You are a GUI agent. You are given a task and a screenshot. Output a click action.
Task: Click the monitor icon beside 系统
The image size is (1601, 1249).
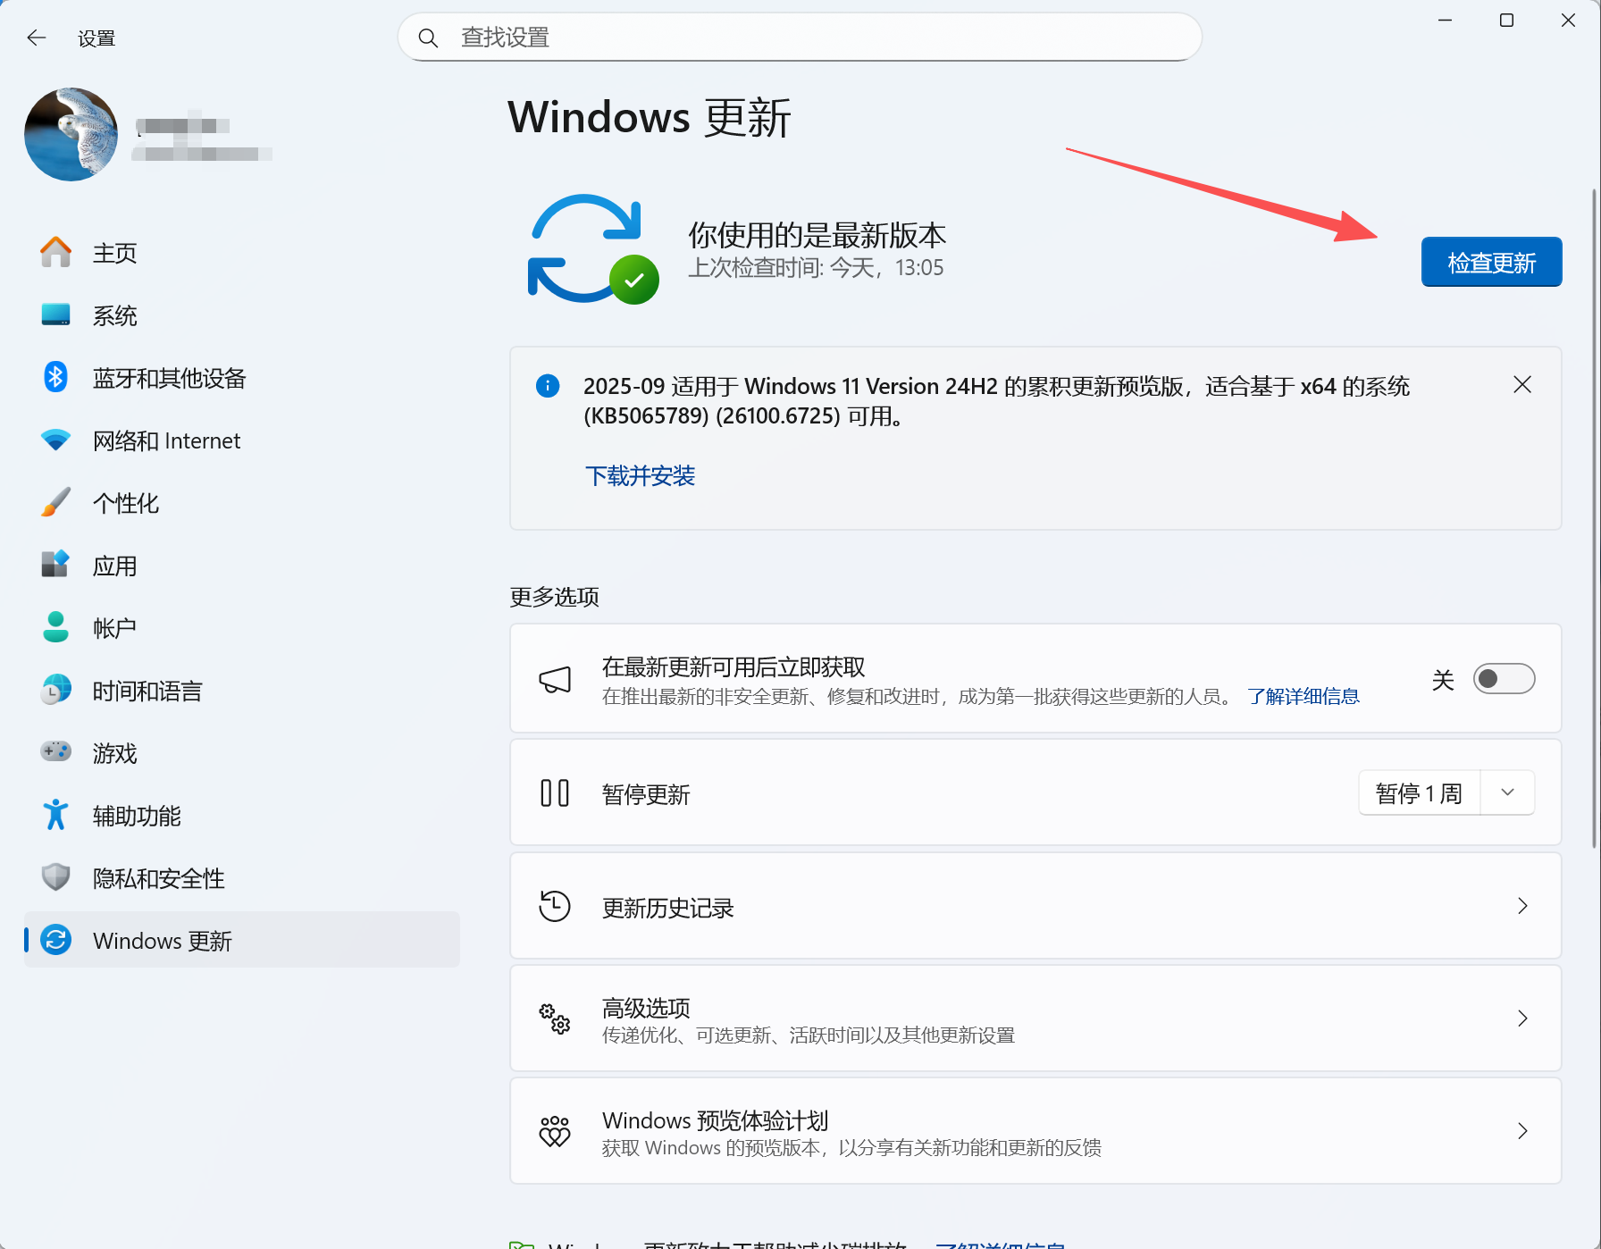(55, 315)
